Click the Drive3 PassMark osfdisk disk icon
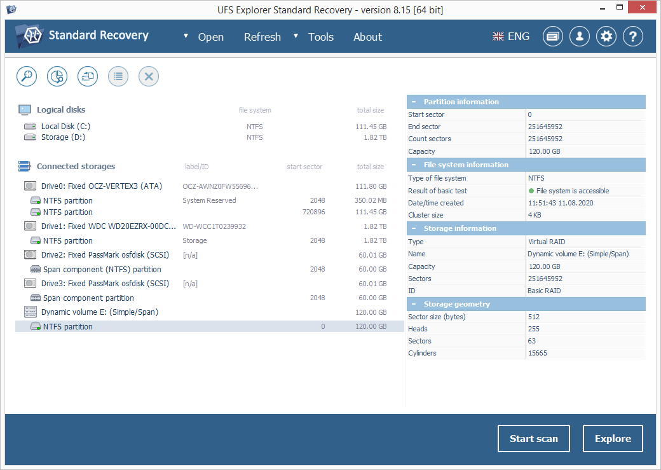 30,284
